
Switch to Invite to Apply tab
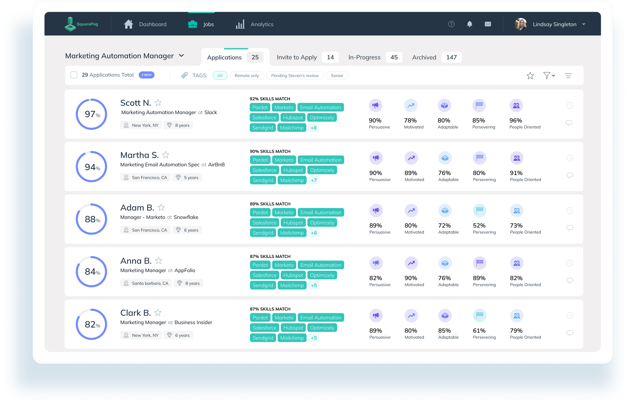pos(308,57)
